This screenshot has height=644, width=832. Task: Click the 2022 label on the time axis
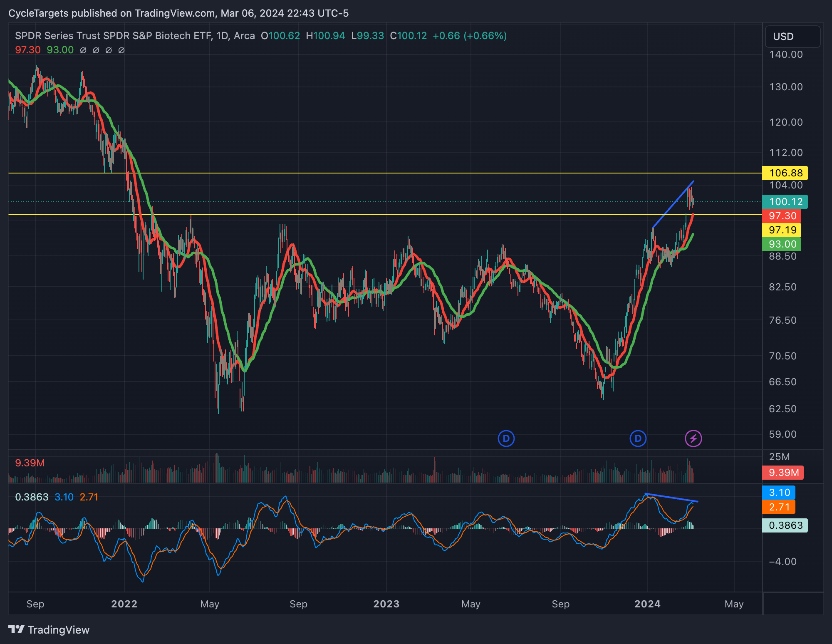[124, 604]
